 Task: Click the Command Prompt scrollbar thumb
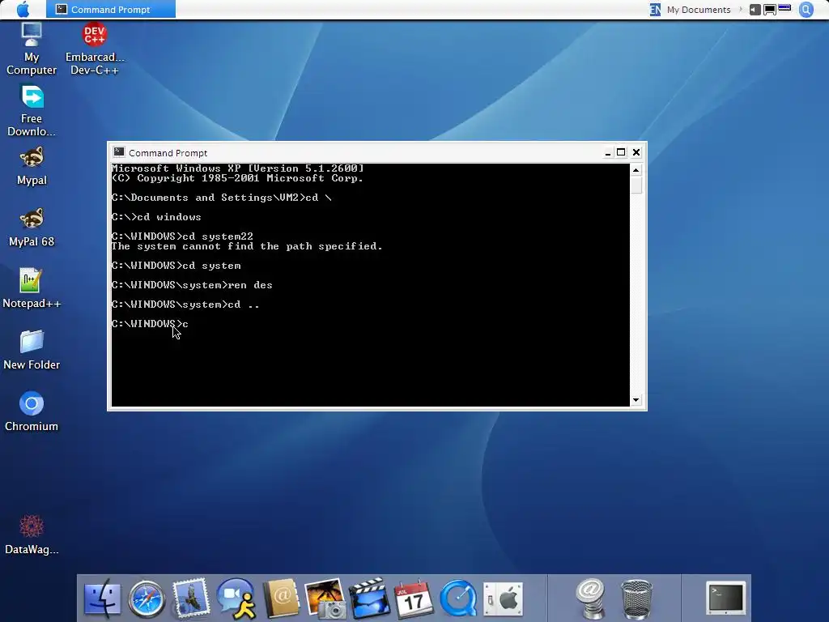[x=636, y=185]
